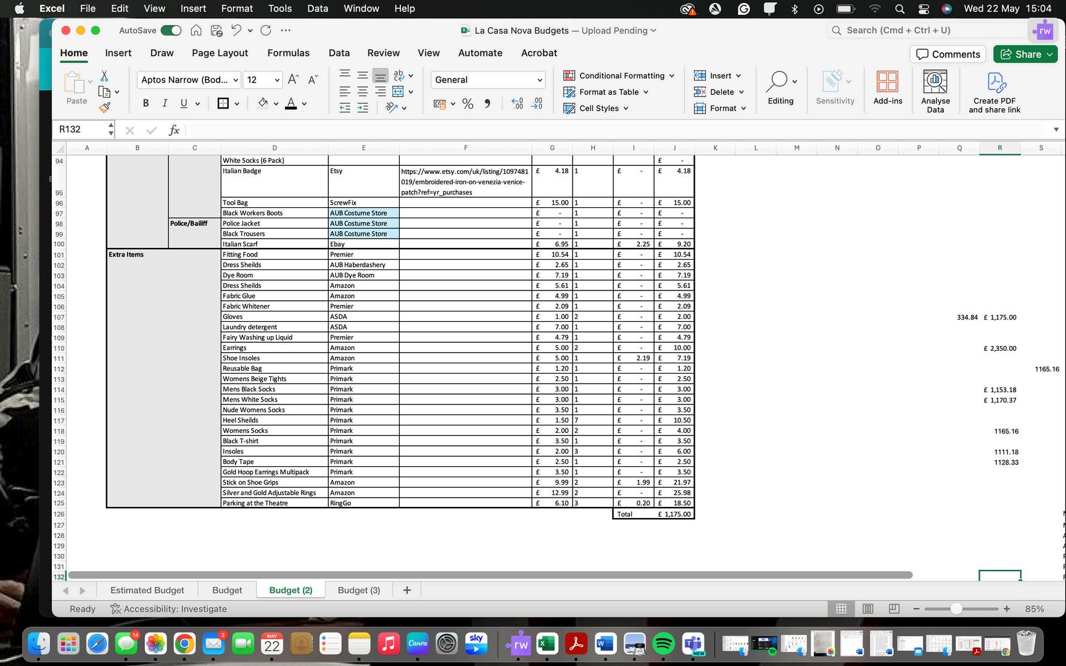
Task: Toggle the AutoSave switch
Action: tap(171, 30)
